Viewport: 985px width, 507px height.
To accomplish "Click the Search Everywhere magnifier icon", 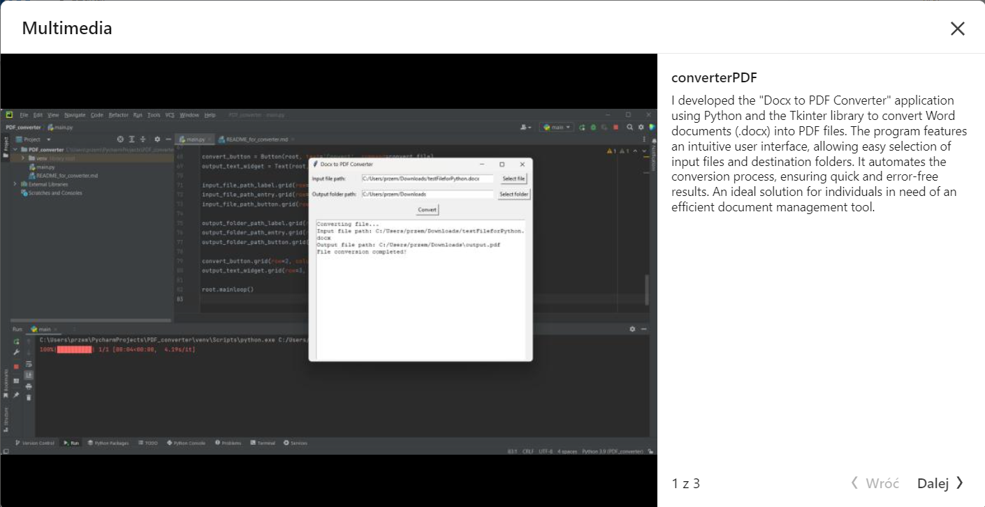I will (630, 128).
